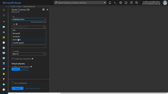Uncheck Enable geo-redundancy
This screenshot has width=168, height=94.
13,58
